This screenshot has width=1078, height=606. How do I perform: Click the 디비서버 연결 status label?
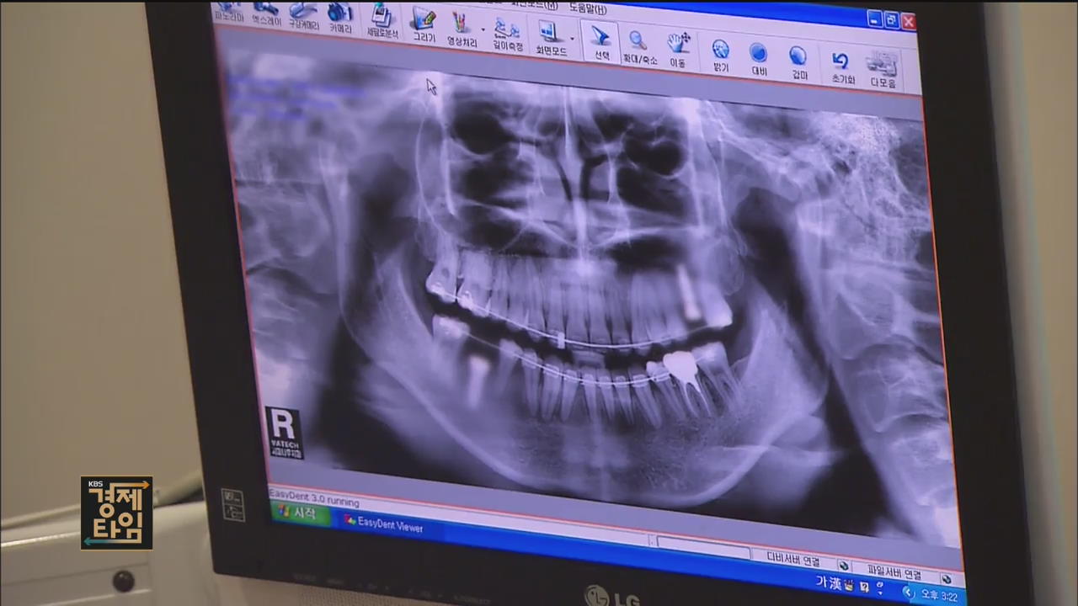point(792,559)
